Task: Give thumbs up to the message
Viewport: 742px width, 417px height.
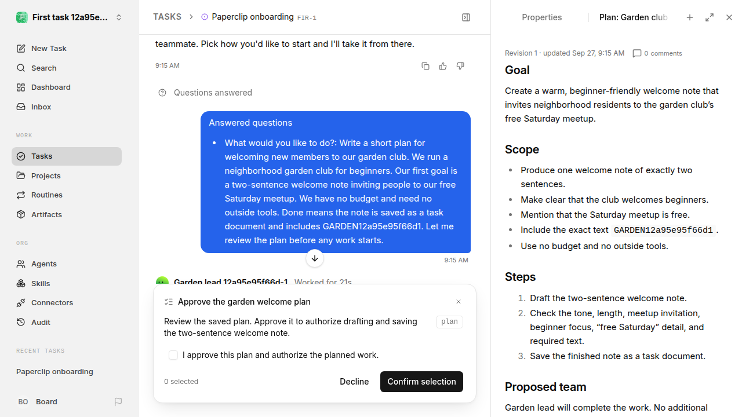Action: click(x=443, y=66)
